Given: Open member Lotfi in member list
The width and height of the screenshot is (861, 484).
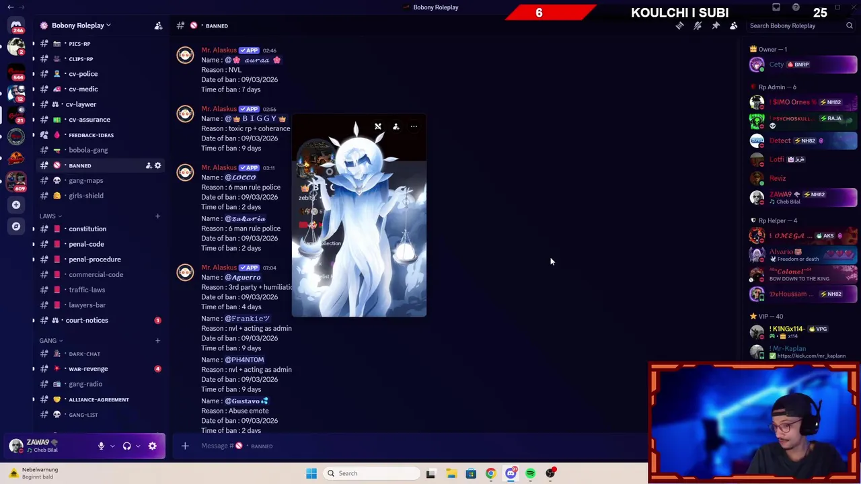Looking at the screenshot, I should pos(802,159).
